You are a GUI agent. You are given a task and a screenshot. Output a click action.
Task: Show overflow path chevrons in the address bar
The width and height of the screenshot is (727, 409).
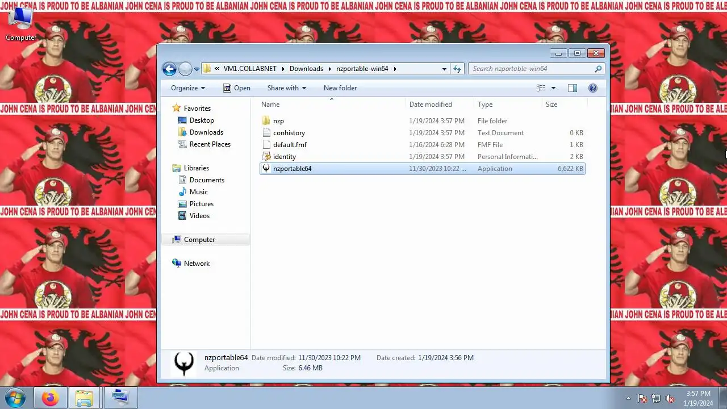click(x=217, y=69)
